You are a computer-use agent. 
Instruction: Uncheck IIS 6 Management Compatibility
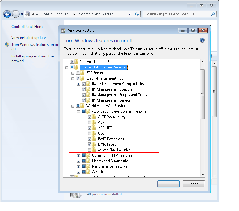click(84, 84)
